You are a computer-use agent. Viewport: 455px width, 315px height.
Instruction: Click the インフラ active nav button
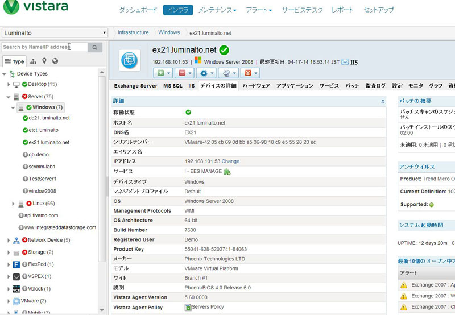coord(178,10)
